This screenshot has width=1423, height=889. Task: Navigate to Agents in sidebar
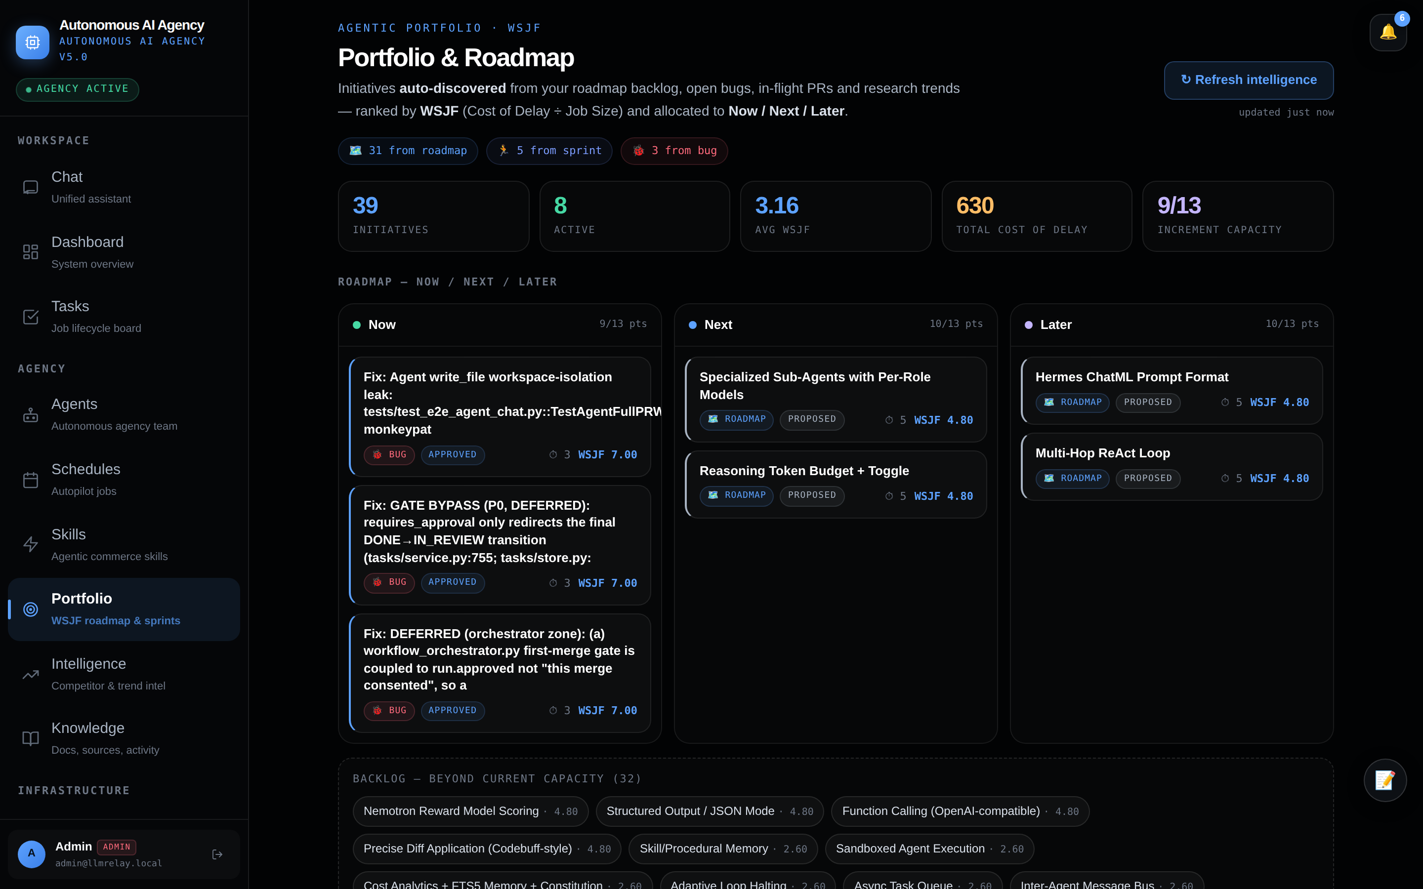click(x=124, y=414)
